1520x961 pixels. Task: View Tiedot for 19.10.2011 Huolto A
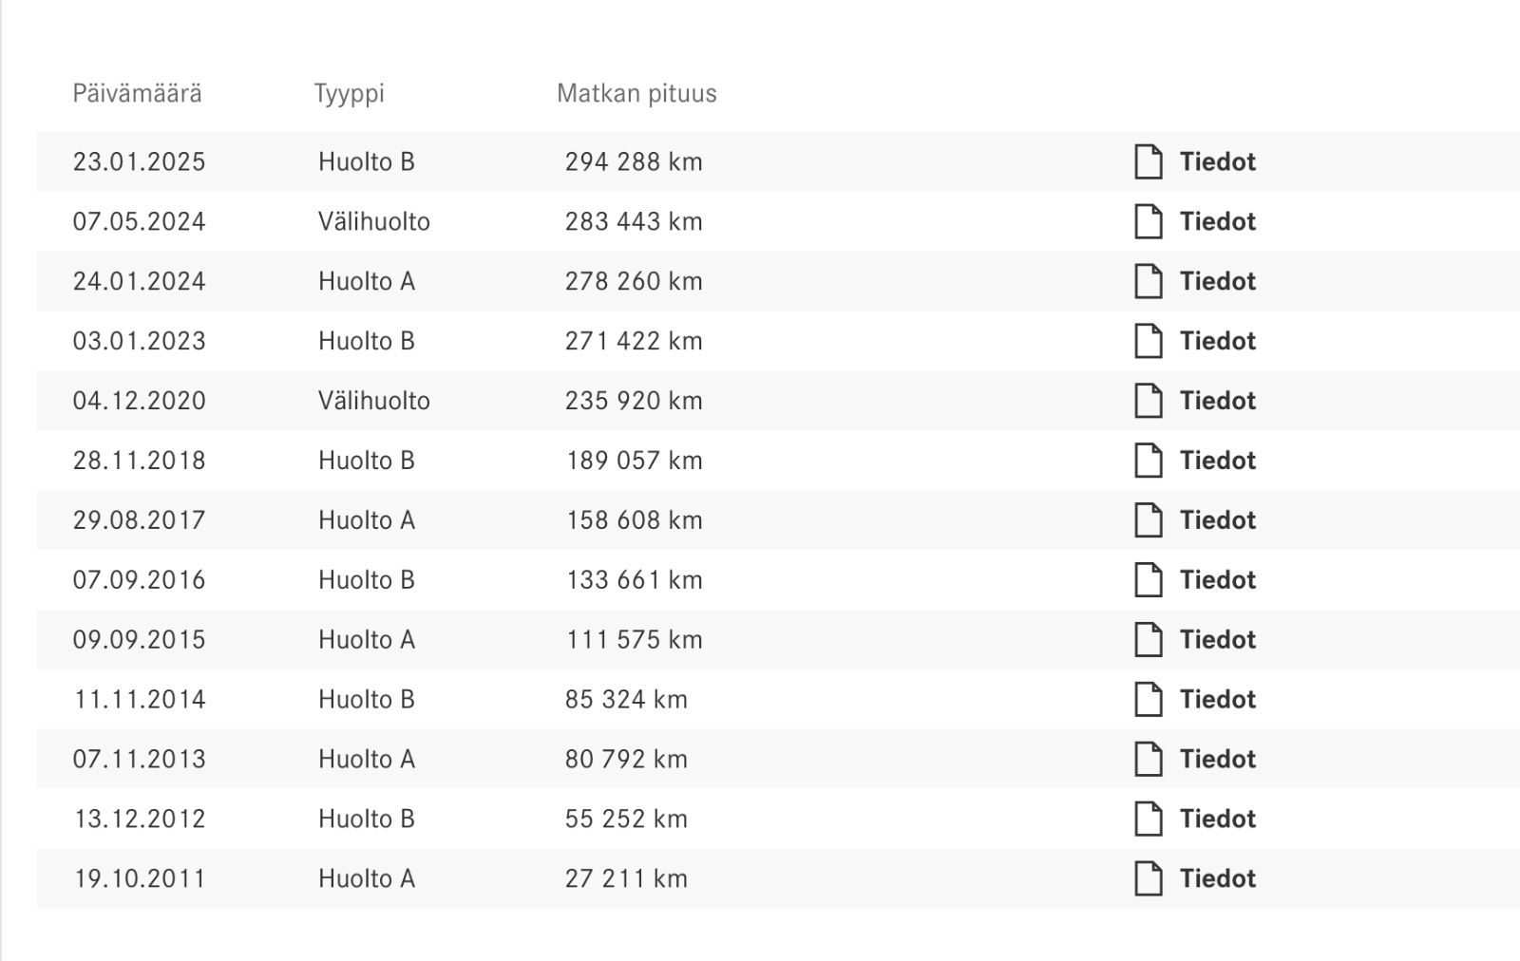pos(1217,879)
